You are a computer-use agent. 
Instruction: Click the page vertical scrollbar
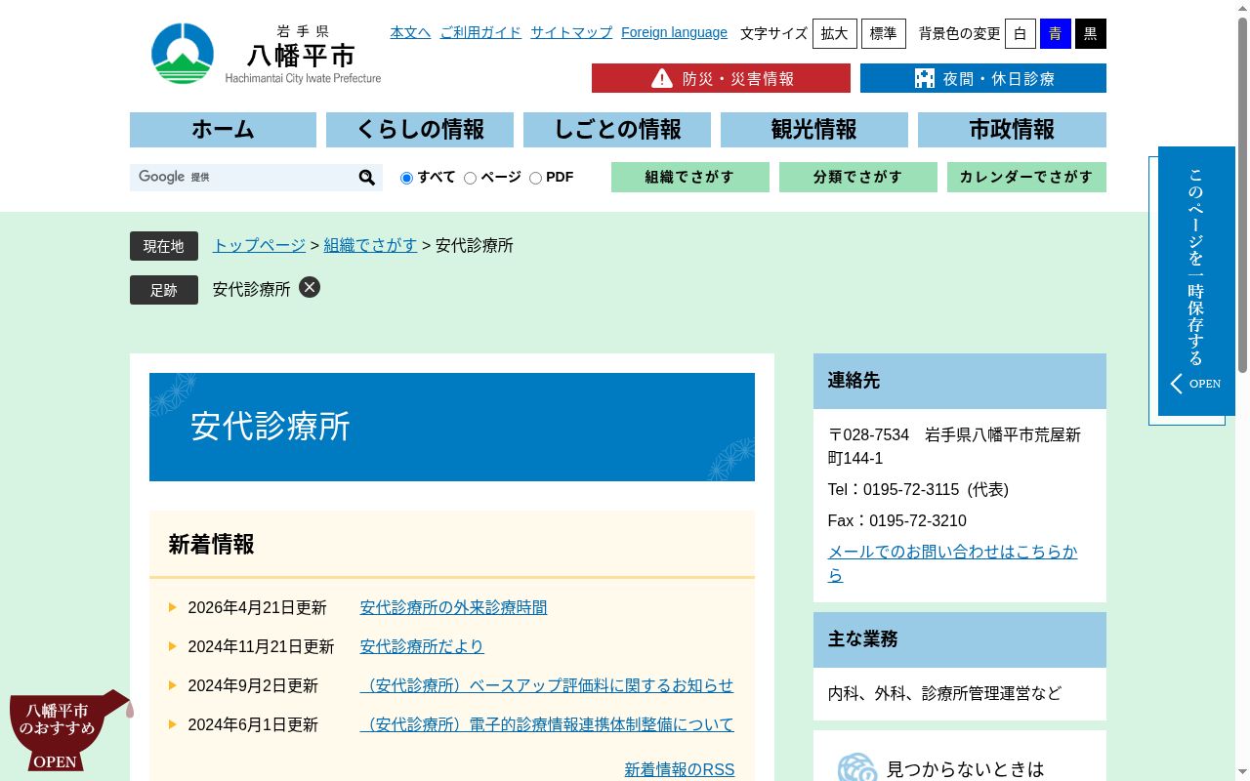click(x=1242, y=195)
